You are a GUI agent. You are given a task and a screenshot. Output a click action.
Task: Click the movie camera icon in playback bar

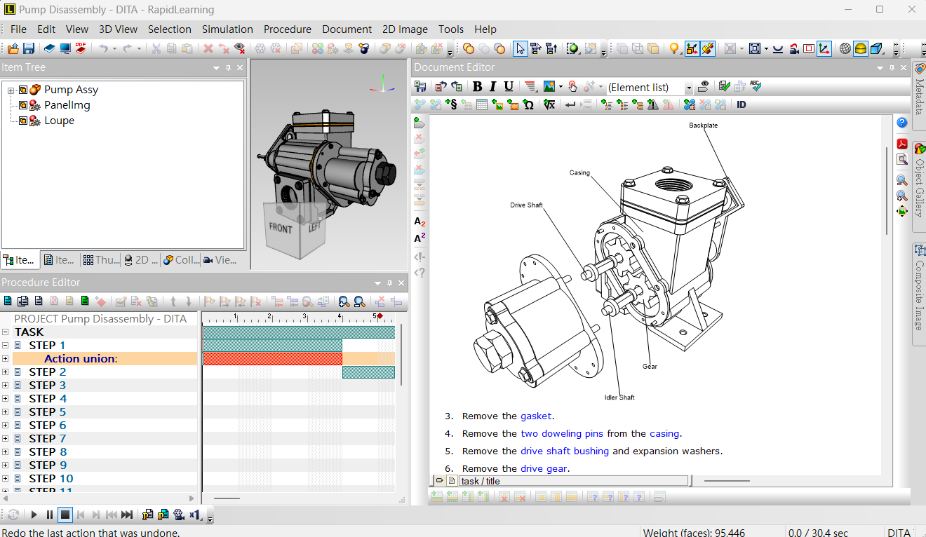tap(179, 515)
